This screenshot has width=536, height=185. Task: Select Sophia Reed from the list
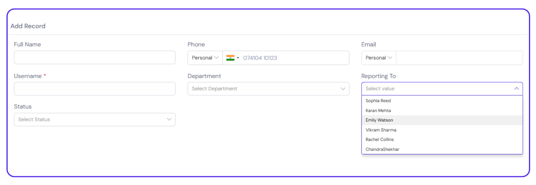[x=378, y=101]
